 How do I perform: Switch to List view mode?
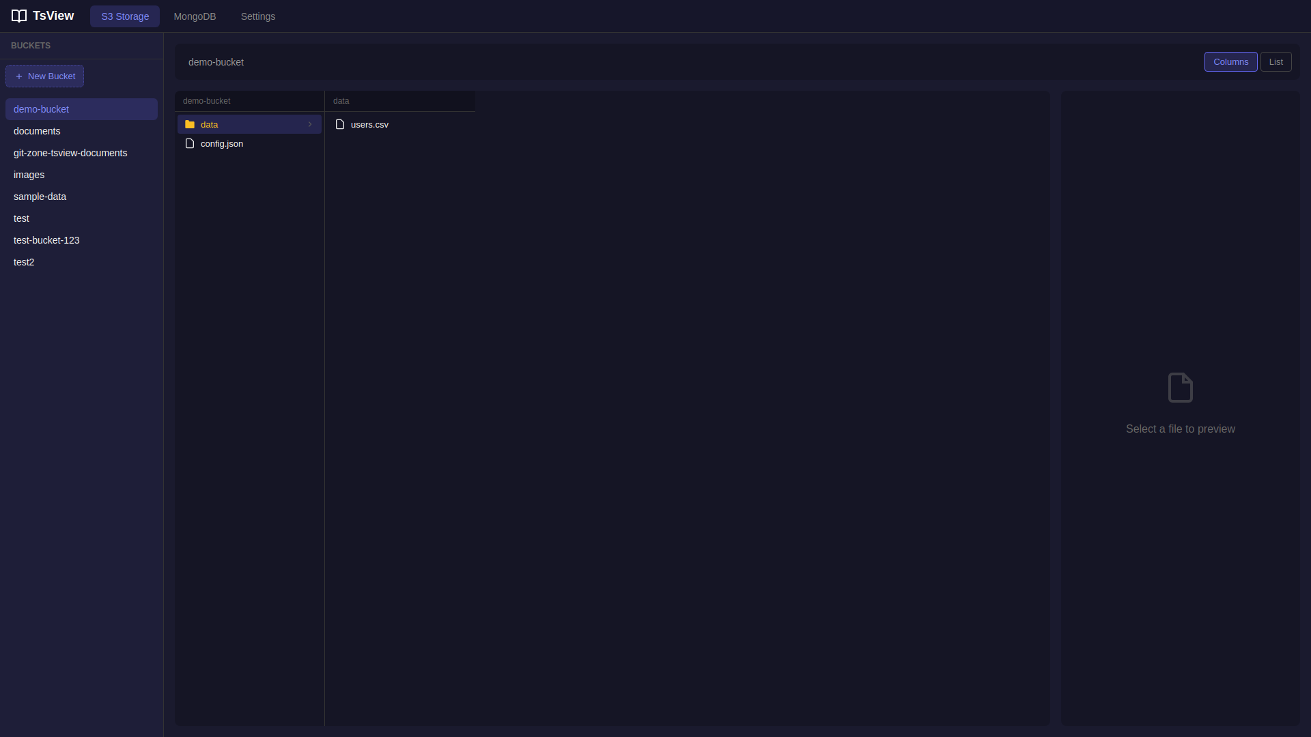point(1275,62)
